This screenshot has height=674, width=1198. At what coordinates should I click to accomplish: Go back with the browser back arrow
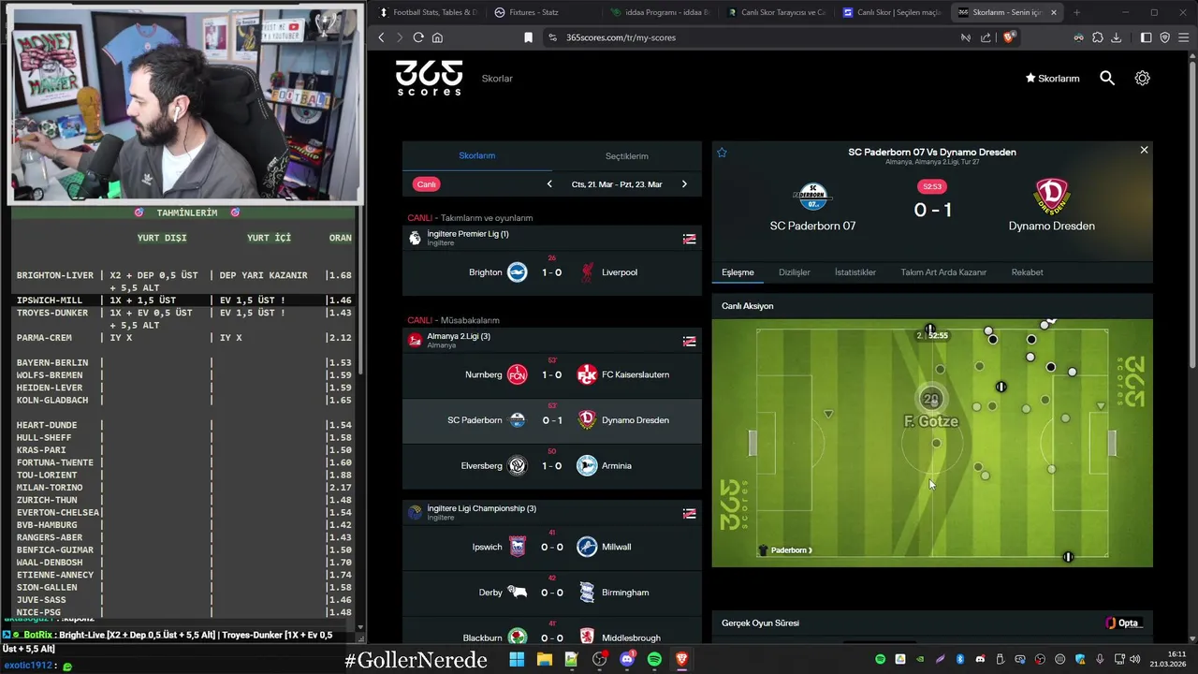coord(381,37)
